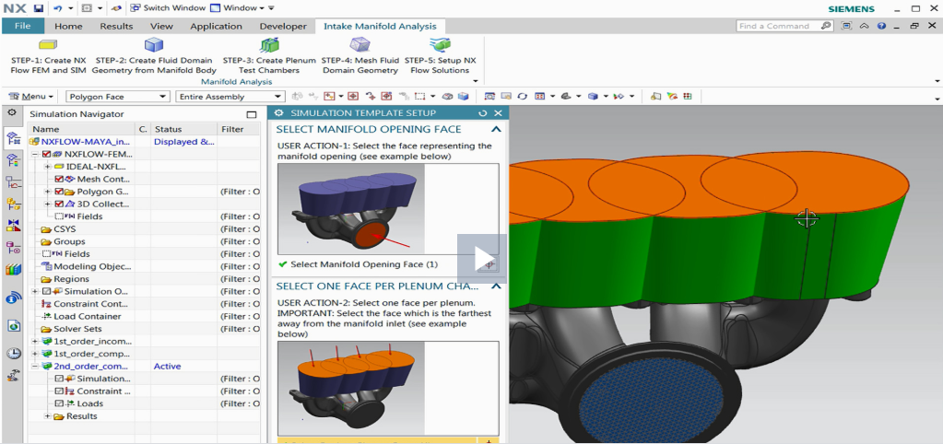Toggle checkbox of Fields under NXFLOW-FEM
This screenshot has width=943, height=444.
59,216
